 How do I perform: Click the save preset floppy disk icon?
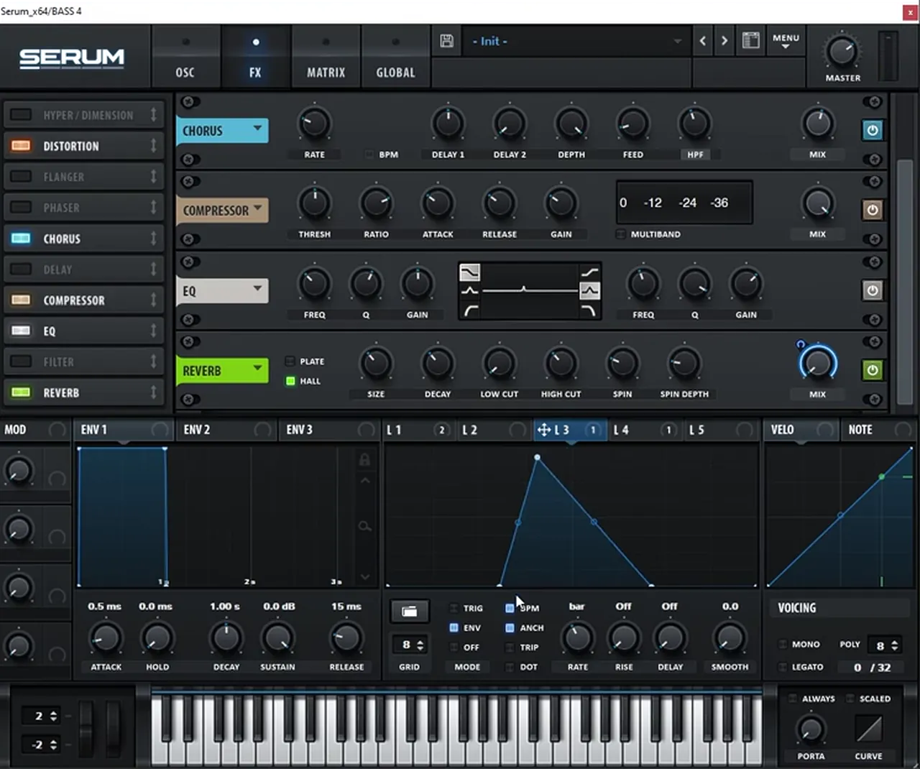pos(446,41)
